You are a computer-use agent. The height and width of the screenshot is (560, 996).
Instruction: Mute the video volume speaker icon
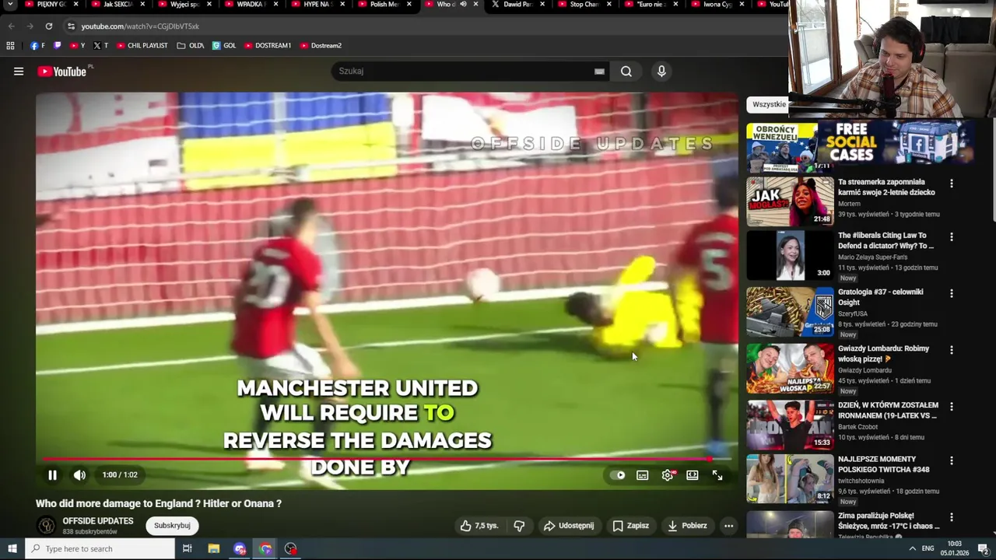(x=79, y=475)
